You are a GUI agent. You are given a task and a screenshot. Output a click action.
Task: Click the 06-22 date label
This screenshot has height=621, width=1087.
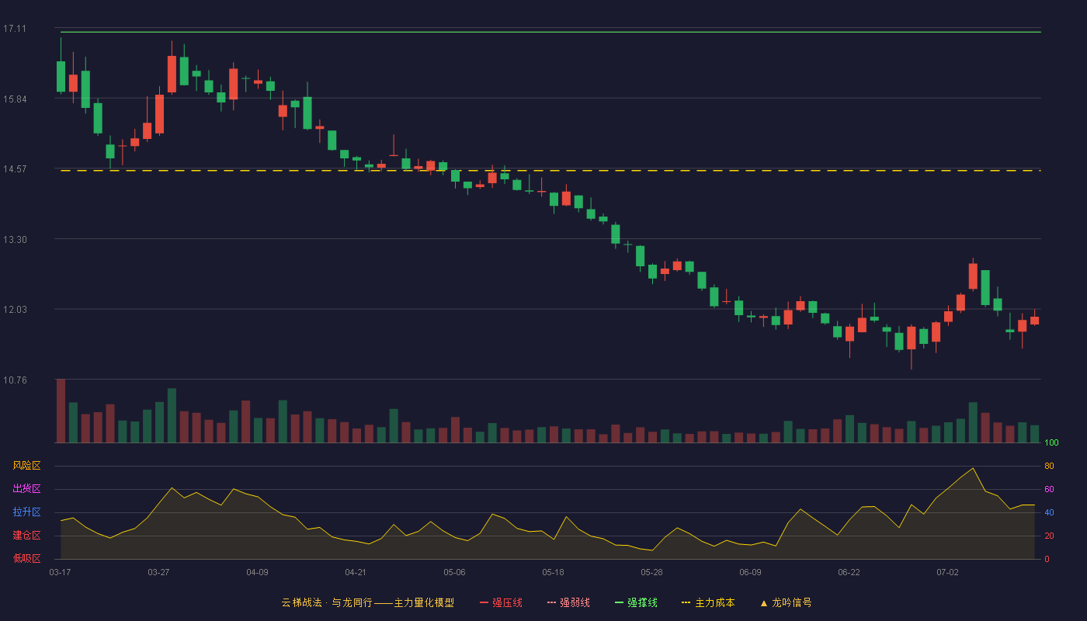click(849, 572)
